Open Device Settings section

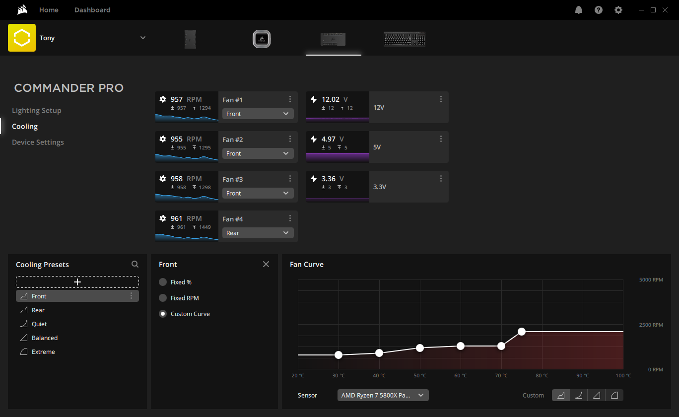[x=38, y=142]
